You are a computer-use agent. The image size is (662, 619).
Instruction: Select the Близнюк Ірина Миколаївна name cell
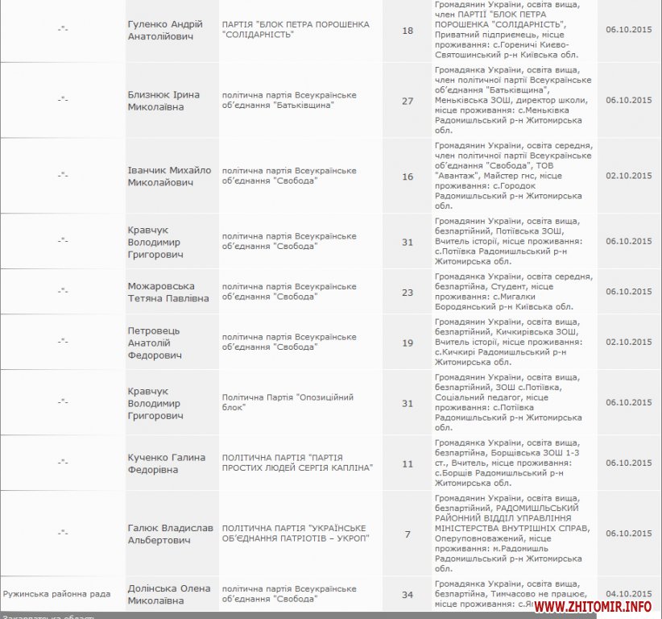163,101
